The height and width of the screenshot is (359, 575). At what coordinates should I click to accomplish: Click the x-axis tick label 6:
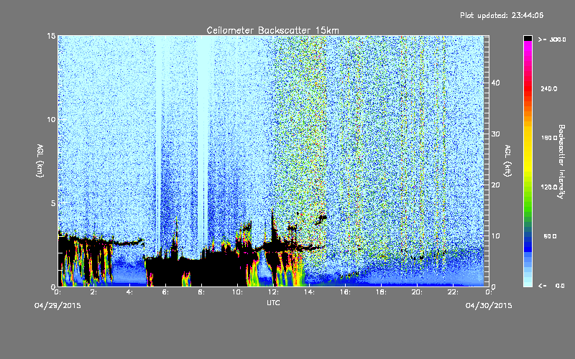pyautogui.click(x=166, y=292)
